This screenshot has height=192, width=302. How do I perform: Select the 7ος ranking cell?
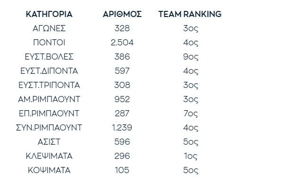[x=190, y=113]
